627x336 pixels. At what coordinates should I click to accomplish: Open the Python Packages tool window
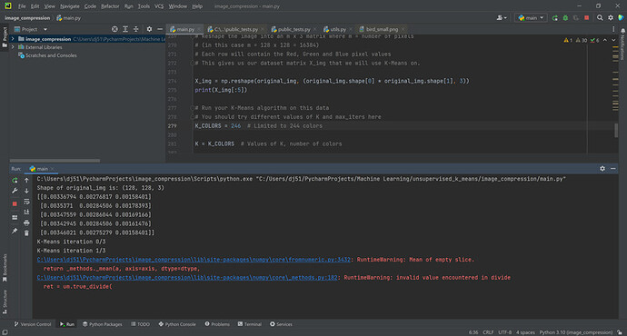pos(103,324)
